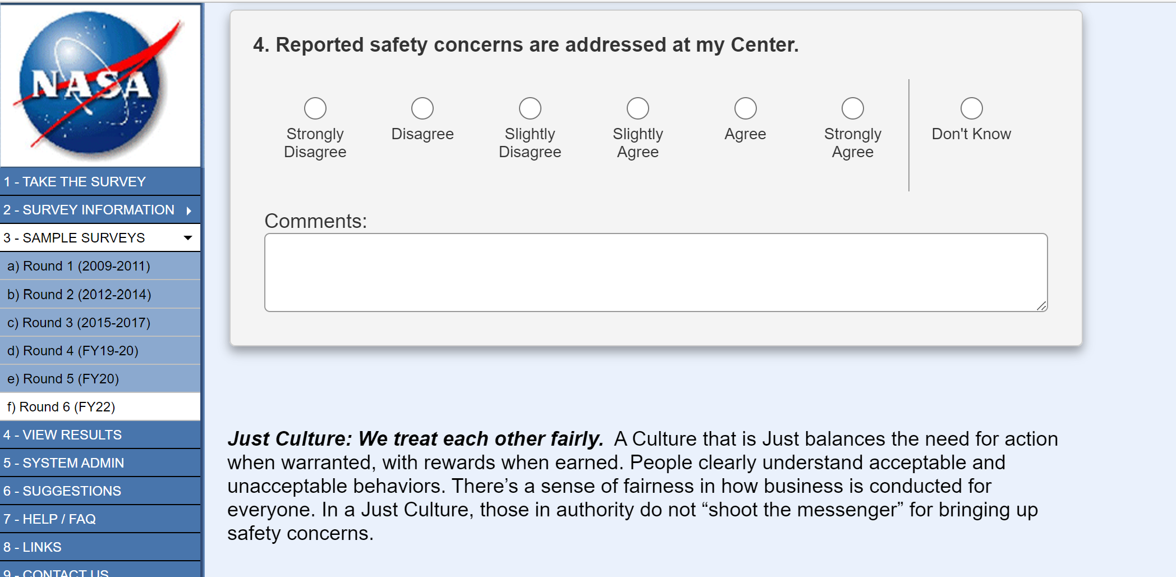Select the Strongly Disagree radio button
The image size is (1176, 577).
[315, 108]
